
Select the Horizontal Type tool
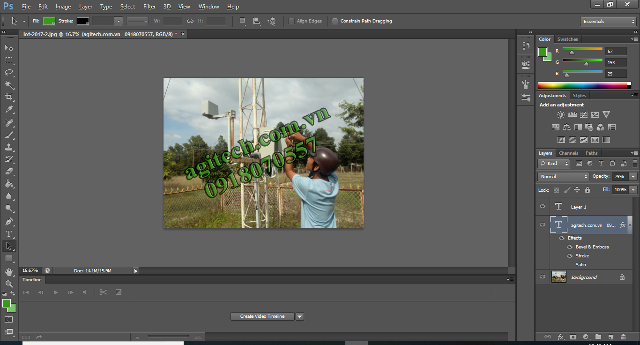(9, 233)
